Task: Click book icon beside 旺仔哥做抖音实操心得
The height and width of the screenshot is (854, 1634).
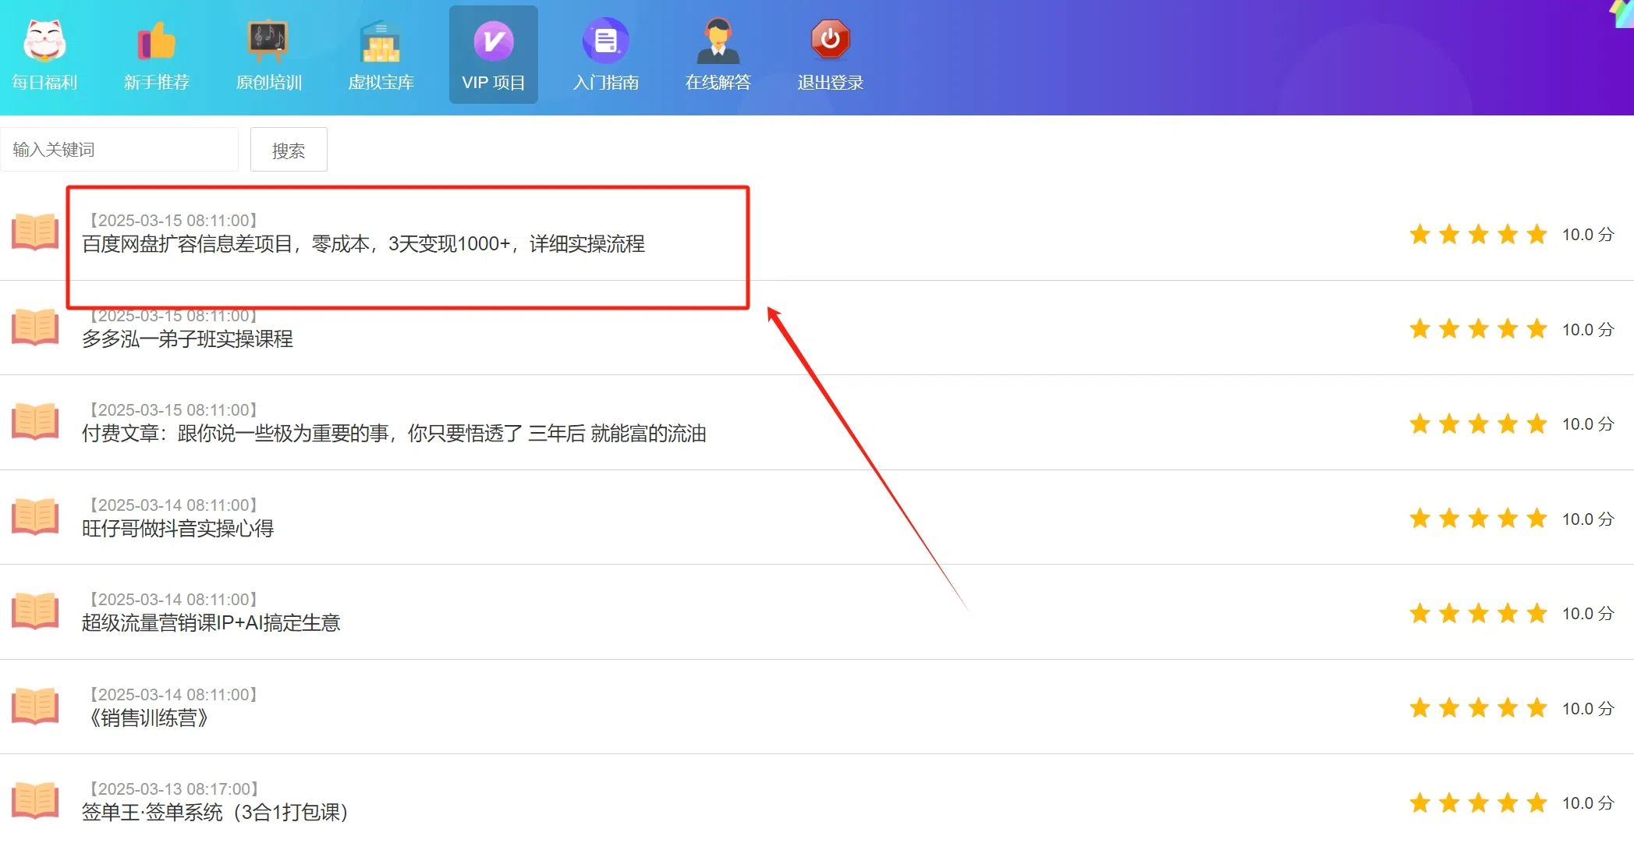Action: click(35, 516)
